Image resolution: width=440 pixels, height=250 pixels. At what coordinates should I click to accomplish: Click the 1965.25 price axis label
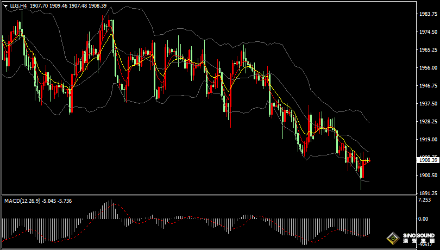[427, 50]
